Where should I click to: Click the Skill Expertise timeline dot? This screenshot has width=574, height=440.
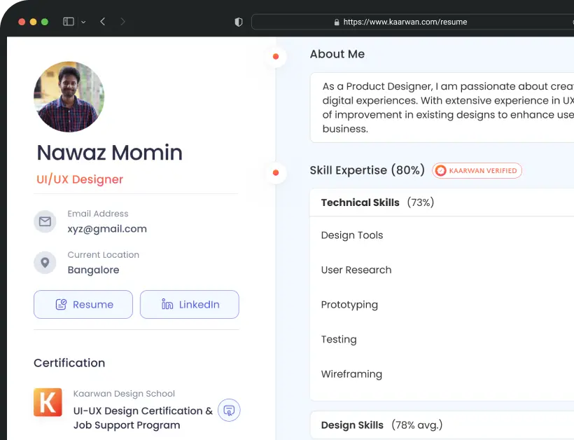tap(276, 172)
